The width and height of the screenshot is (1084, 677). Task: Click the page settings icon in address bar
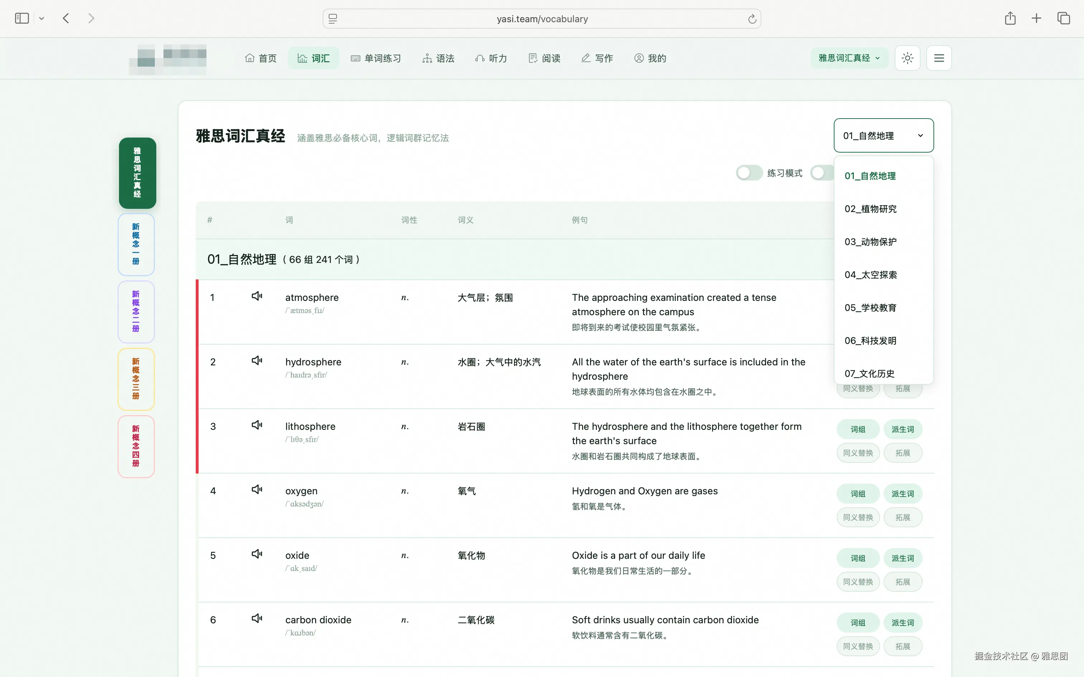click(x=333, y=19)
